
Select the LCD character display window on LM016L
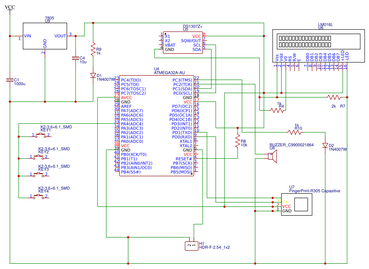tap(319, 42)
